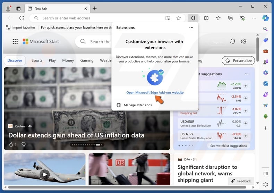Click the carousel slide indicator dots
274x193 pixels.
[87, 145]
